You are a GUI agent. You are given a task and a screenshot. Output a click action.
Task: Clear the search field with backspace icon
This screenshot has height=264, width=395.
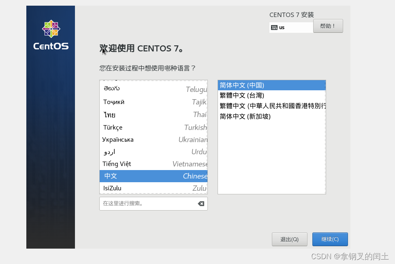point(201,204)
